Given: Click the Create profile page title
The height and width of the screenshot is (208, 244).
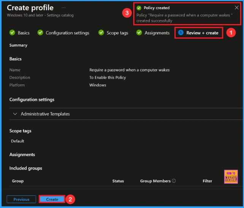Looking at the screenshot, I should click(30, 8).
